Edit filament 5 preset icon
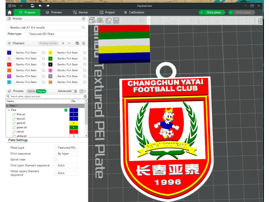The height and width of the screenshot is (202, 269). pos(44,65)
